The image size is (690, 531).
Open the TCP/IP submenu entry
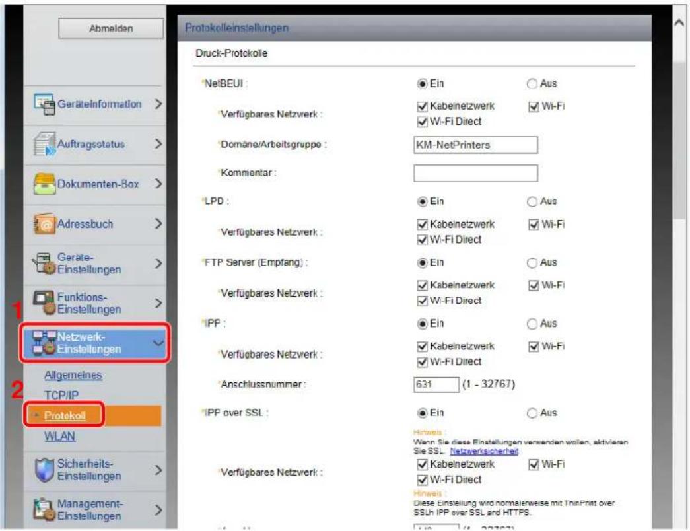(61, 396)
